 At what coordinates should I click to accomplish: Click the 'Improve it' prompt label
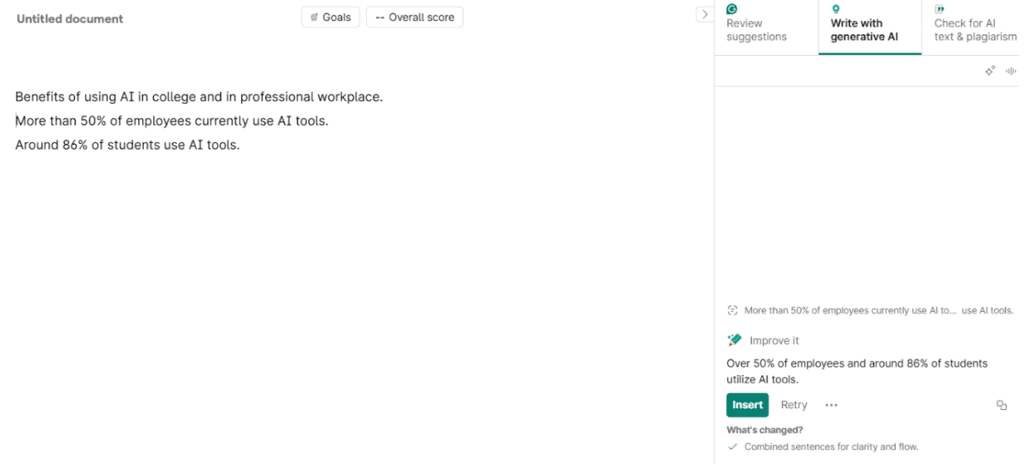point(774,341)
